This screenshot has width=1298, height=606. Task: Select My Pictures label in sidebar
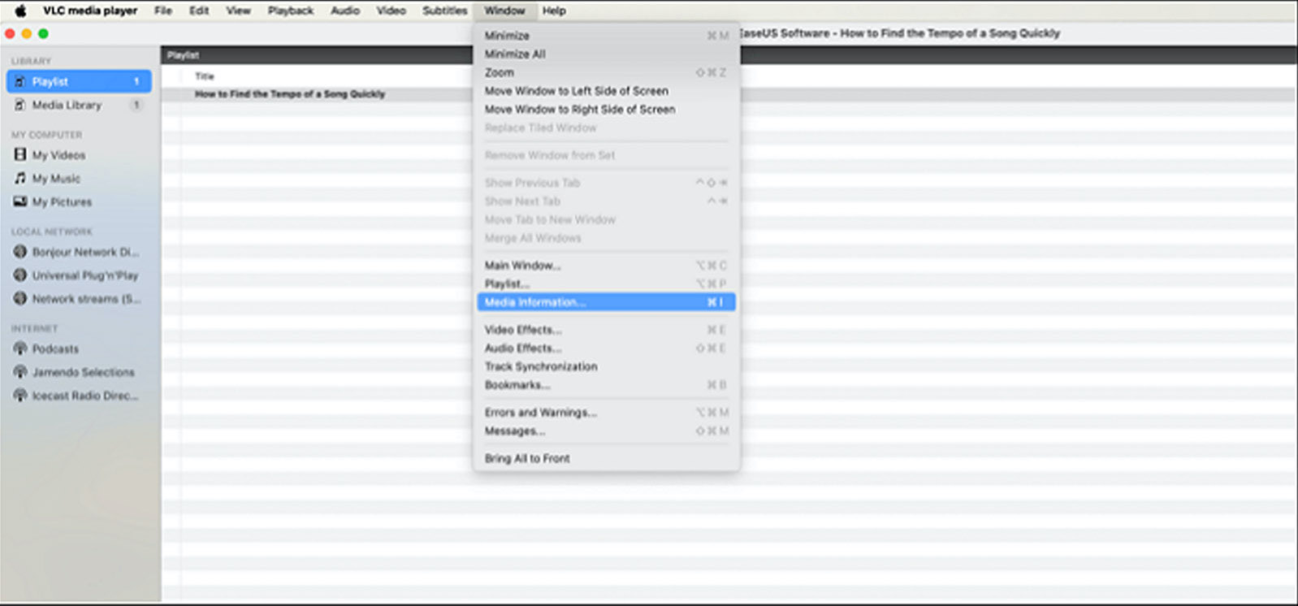(62, 201)
